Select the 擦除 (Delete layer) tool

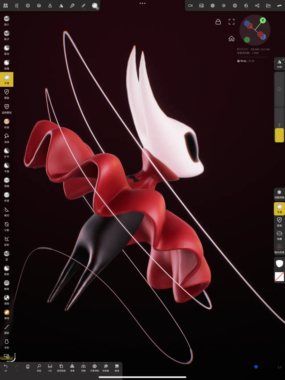(x=7, y=314)
